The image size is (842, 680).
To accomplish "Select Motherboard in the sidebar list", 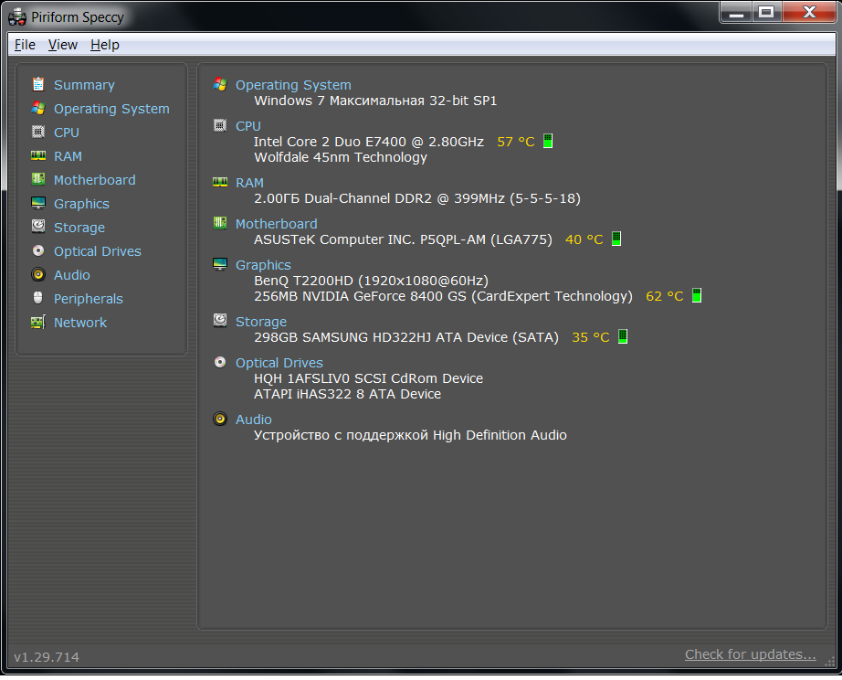I will 94,179.
